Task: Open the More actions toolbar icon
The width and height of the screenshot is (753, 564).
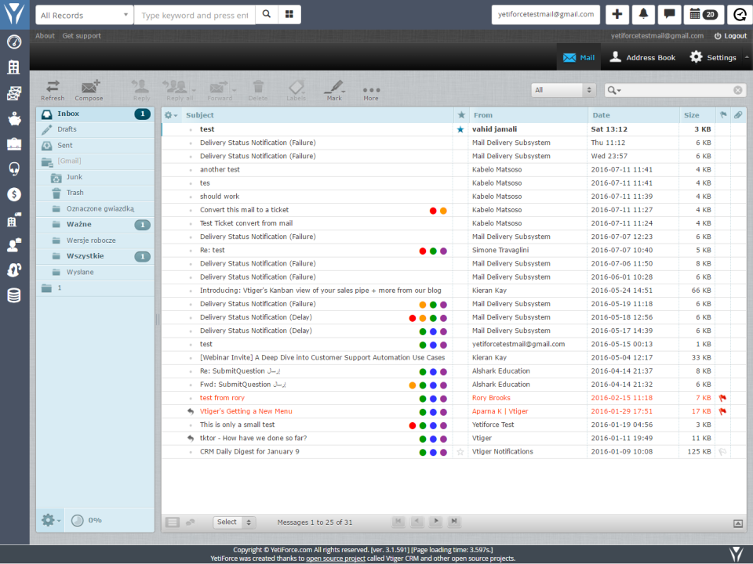Action: pyautogui.click(x=371, y=91)
